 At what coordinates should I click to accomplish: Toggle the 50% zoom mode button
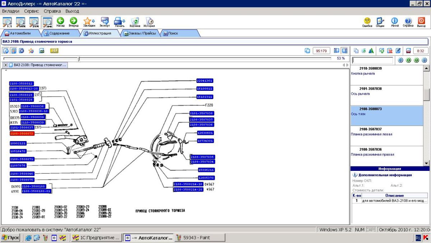point(20,22)
